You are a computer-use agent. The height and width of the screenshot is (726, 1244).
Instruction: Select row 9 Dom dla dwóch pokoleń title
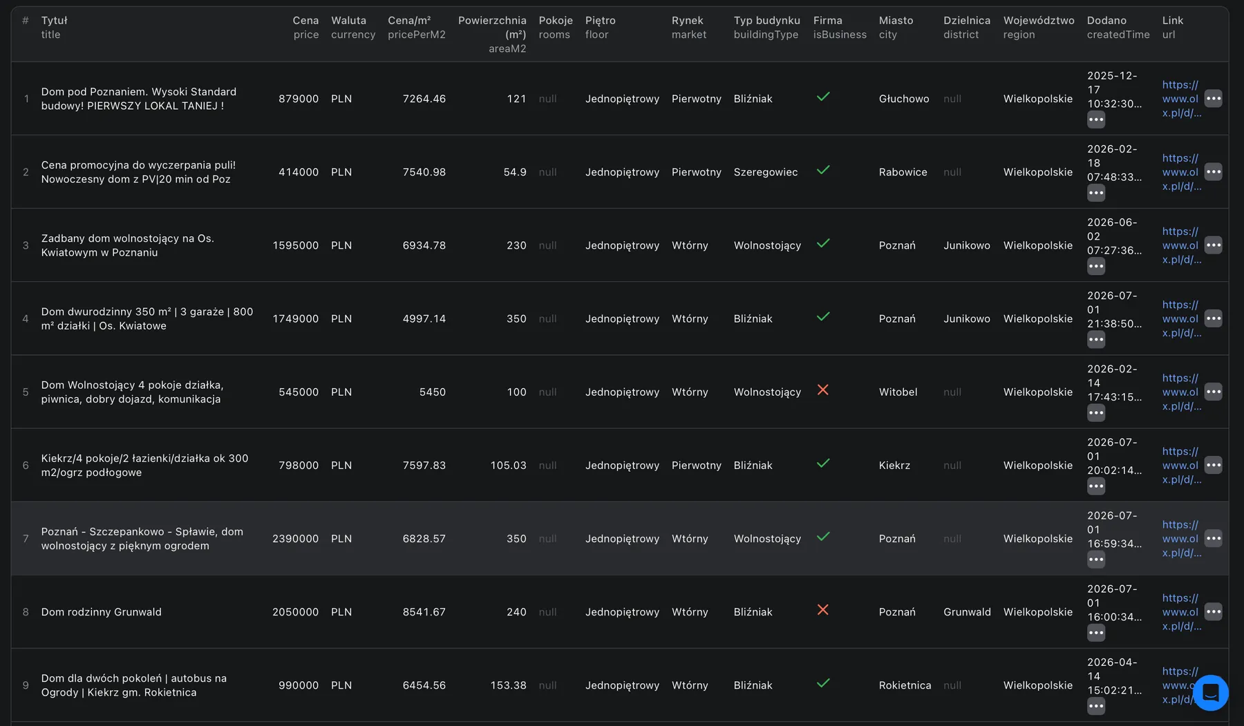134,685
